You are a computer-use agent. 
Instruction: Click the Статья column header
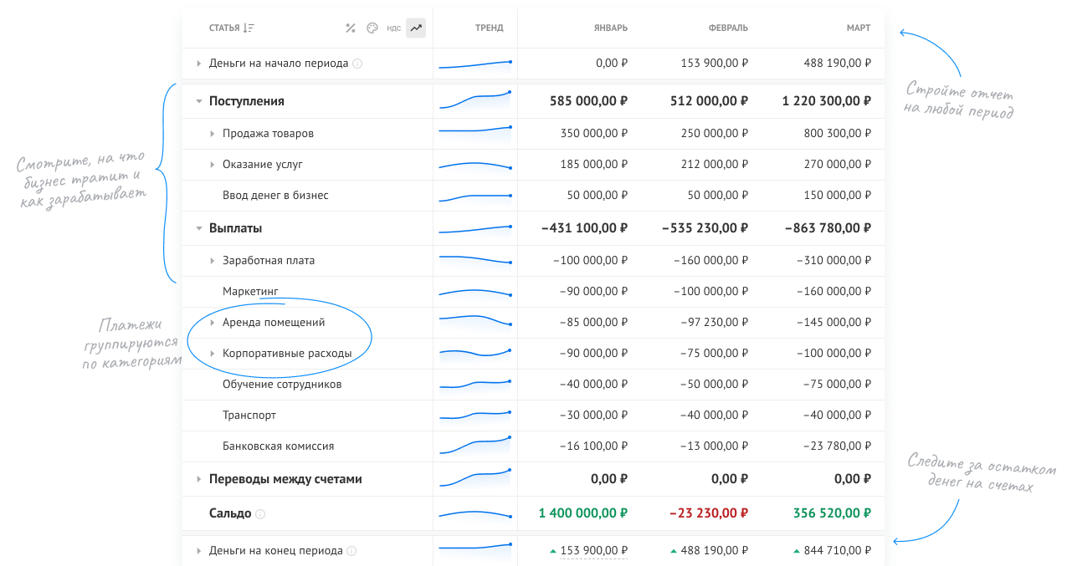tap(224, 28)
